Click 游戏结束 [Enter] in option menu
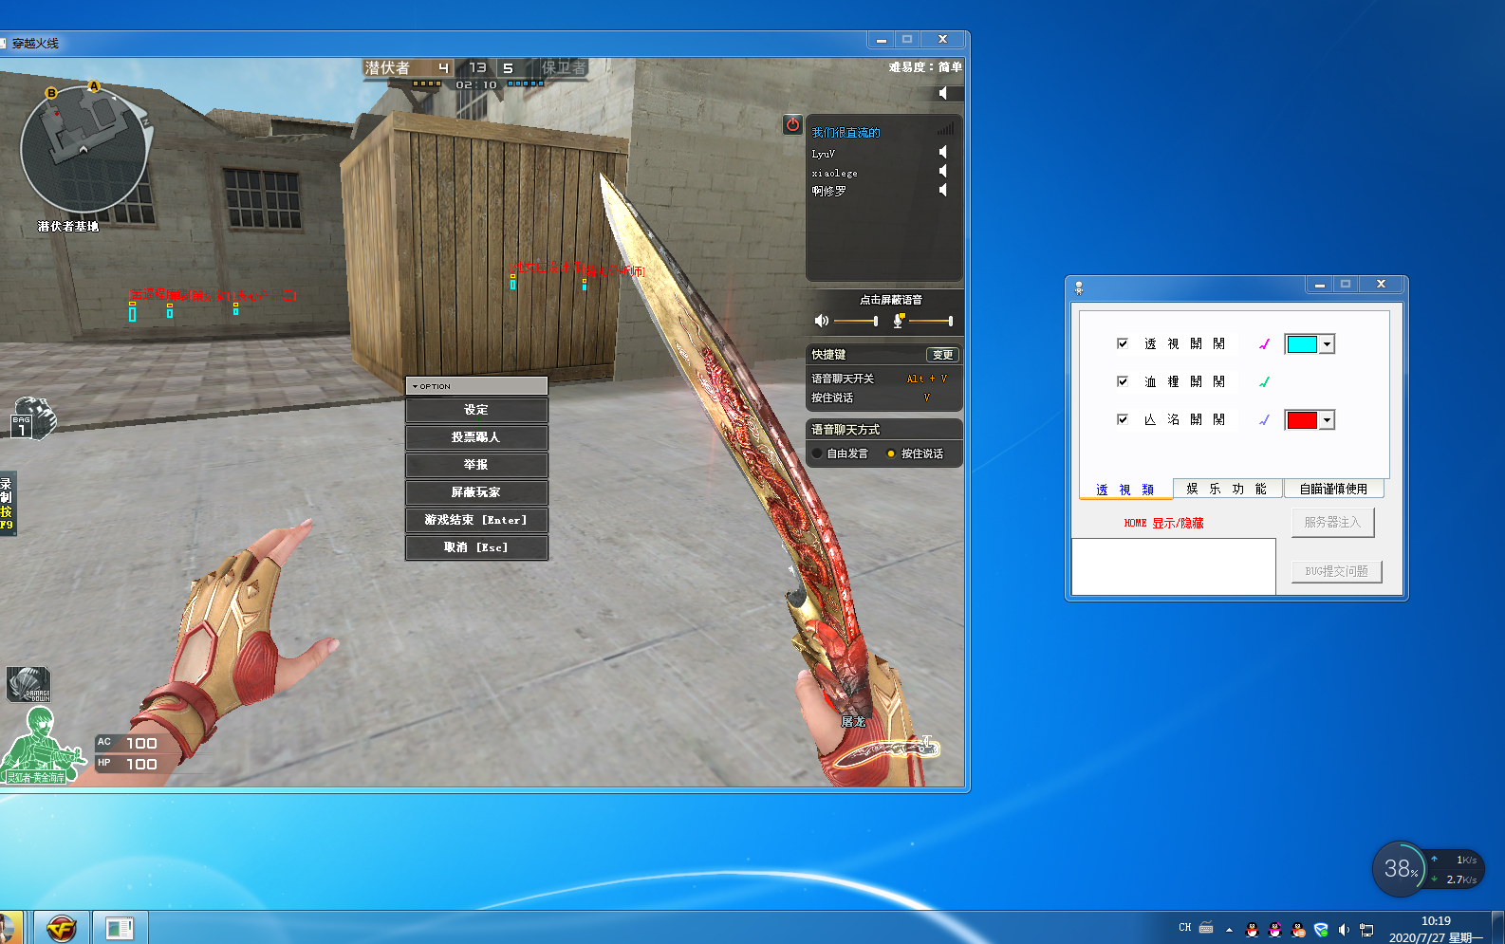The image size is (1505, 944). coord(476,520)
